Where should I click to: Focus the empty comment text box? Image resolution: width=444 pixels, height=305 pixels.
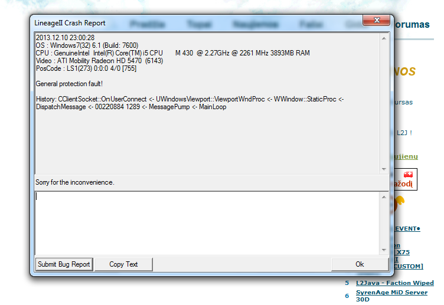pyautogui.click(x=207, y=224)
